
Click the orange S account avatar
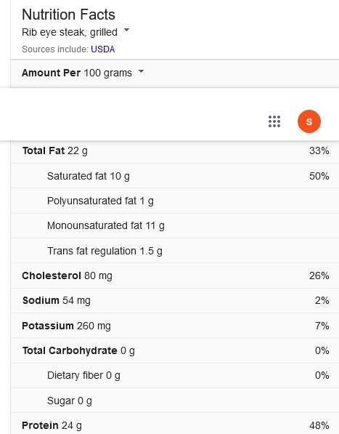coord(309,121)
